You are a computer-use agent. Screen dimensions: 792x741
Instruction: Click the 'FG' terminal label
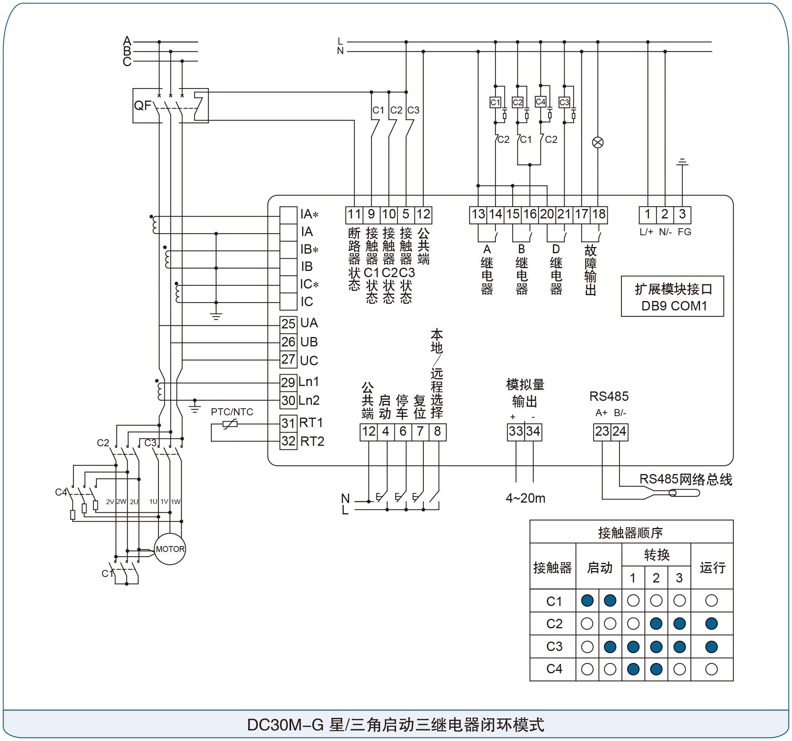pyautogui.click(x=684, y=232)
